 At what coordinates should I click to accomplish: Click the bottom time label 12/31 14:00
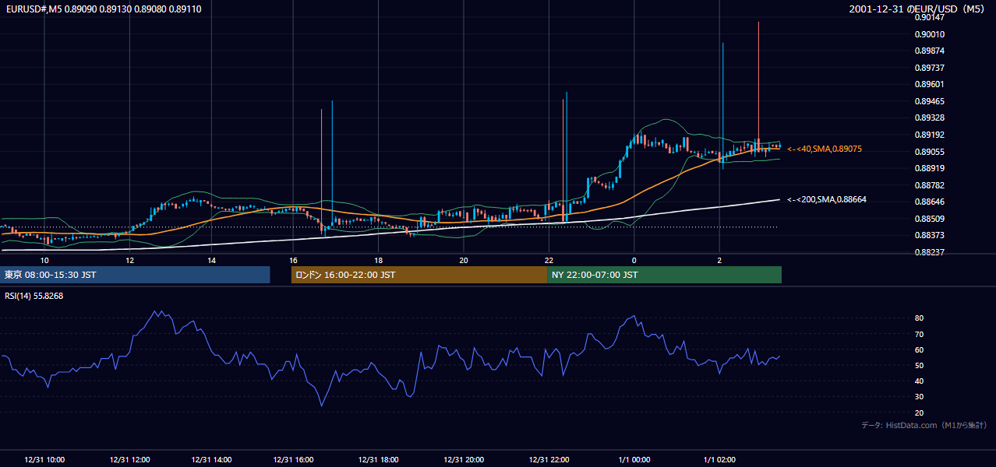point(211,459)
